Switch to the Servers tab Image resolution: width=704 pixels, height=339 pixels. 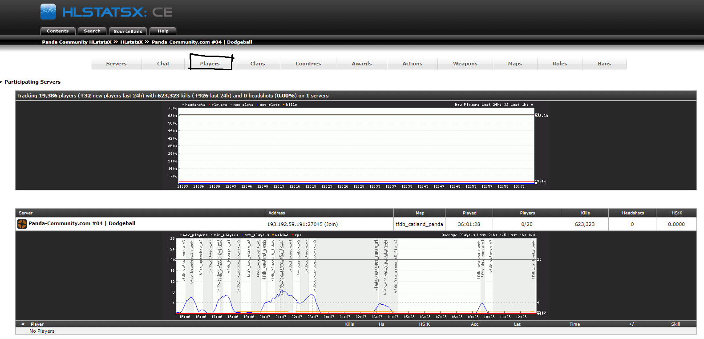116,64
